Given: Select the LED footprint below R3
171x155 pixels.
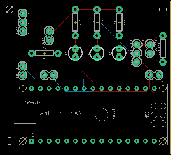Looking at the screenshot, I should [119, 53].
